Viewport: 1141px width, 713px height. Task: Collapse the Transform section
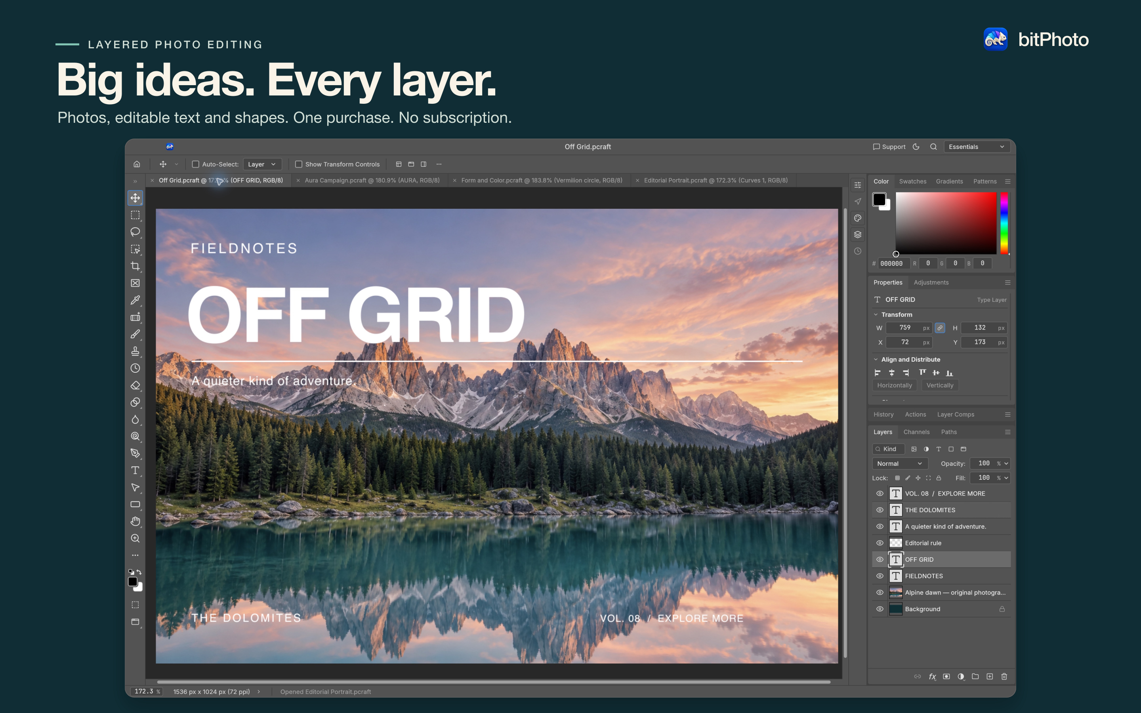click(x=876, y=315)
